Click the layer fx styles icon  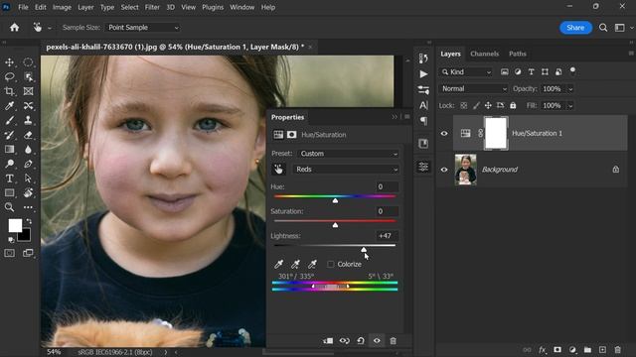[x=543, y=350]
